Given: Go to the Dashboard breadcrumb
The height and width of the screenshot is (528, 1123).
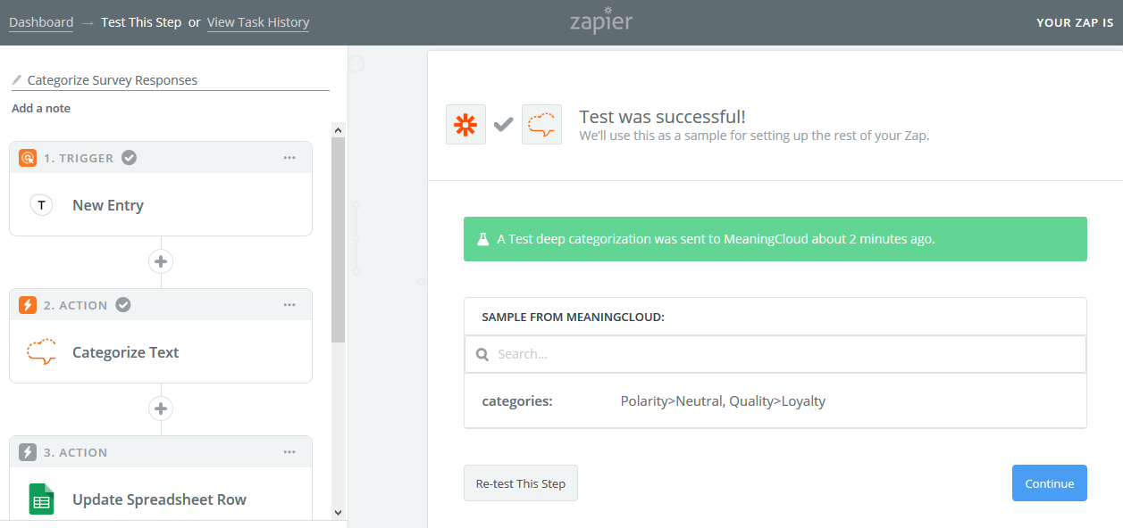Looking at the screenshot, I should pyautogui.click(x=40, y=22).
